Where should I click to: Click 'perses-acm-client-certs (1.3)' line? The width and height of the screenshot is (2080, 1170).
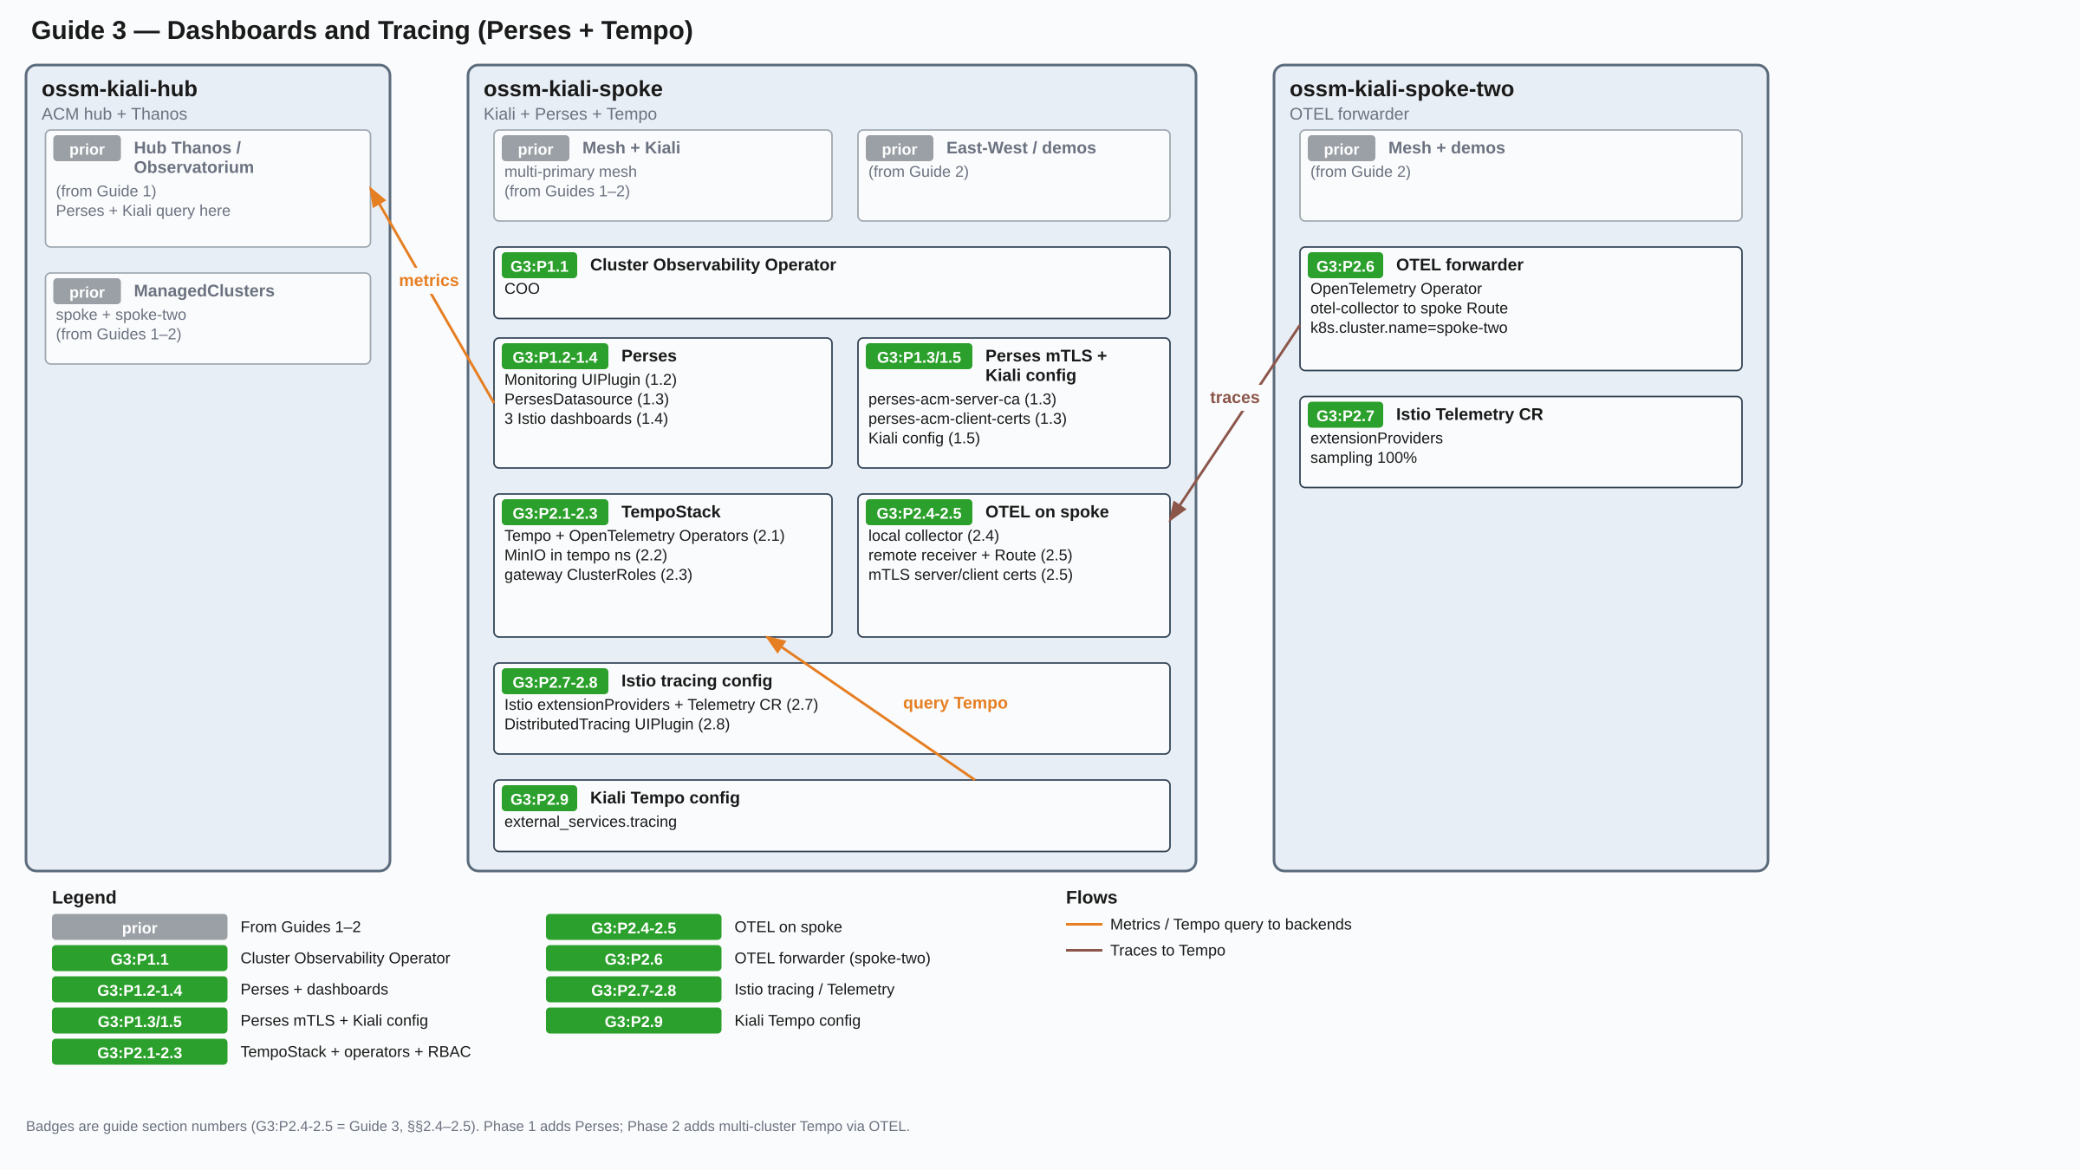click(x=967, y=419)
